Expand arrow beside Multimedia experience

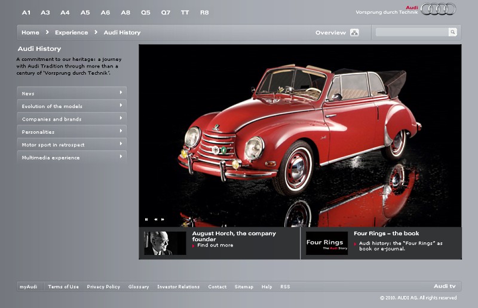click(x=121, y=156)
